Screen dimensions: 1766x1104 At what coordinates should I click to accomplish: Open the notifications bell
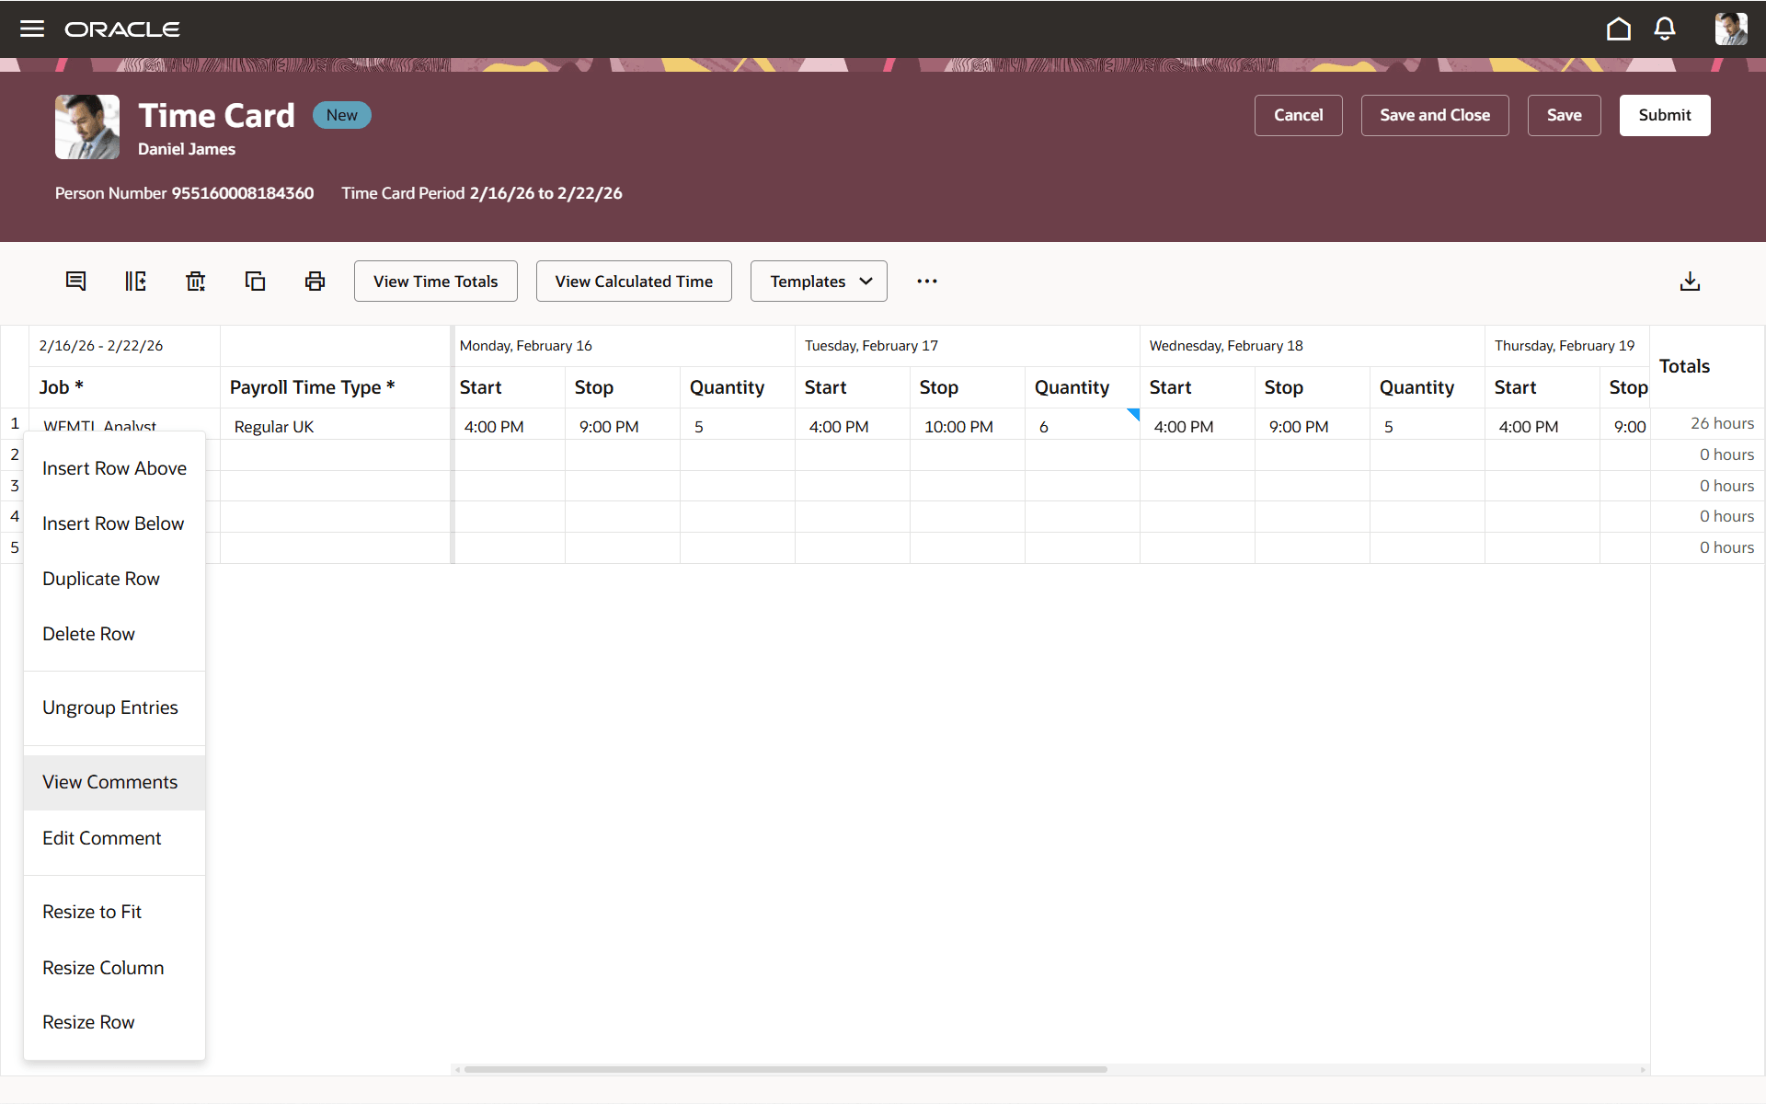1665,29
